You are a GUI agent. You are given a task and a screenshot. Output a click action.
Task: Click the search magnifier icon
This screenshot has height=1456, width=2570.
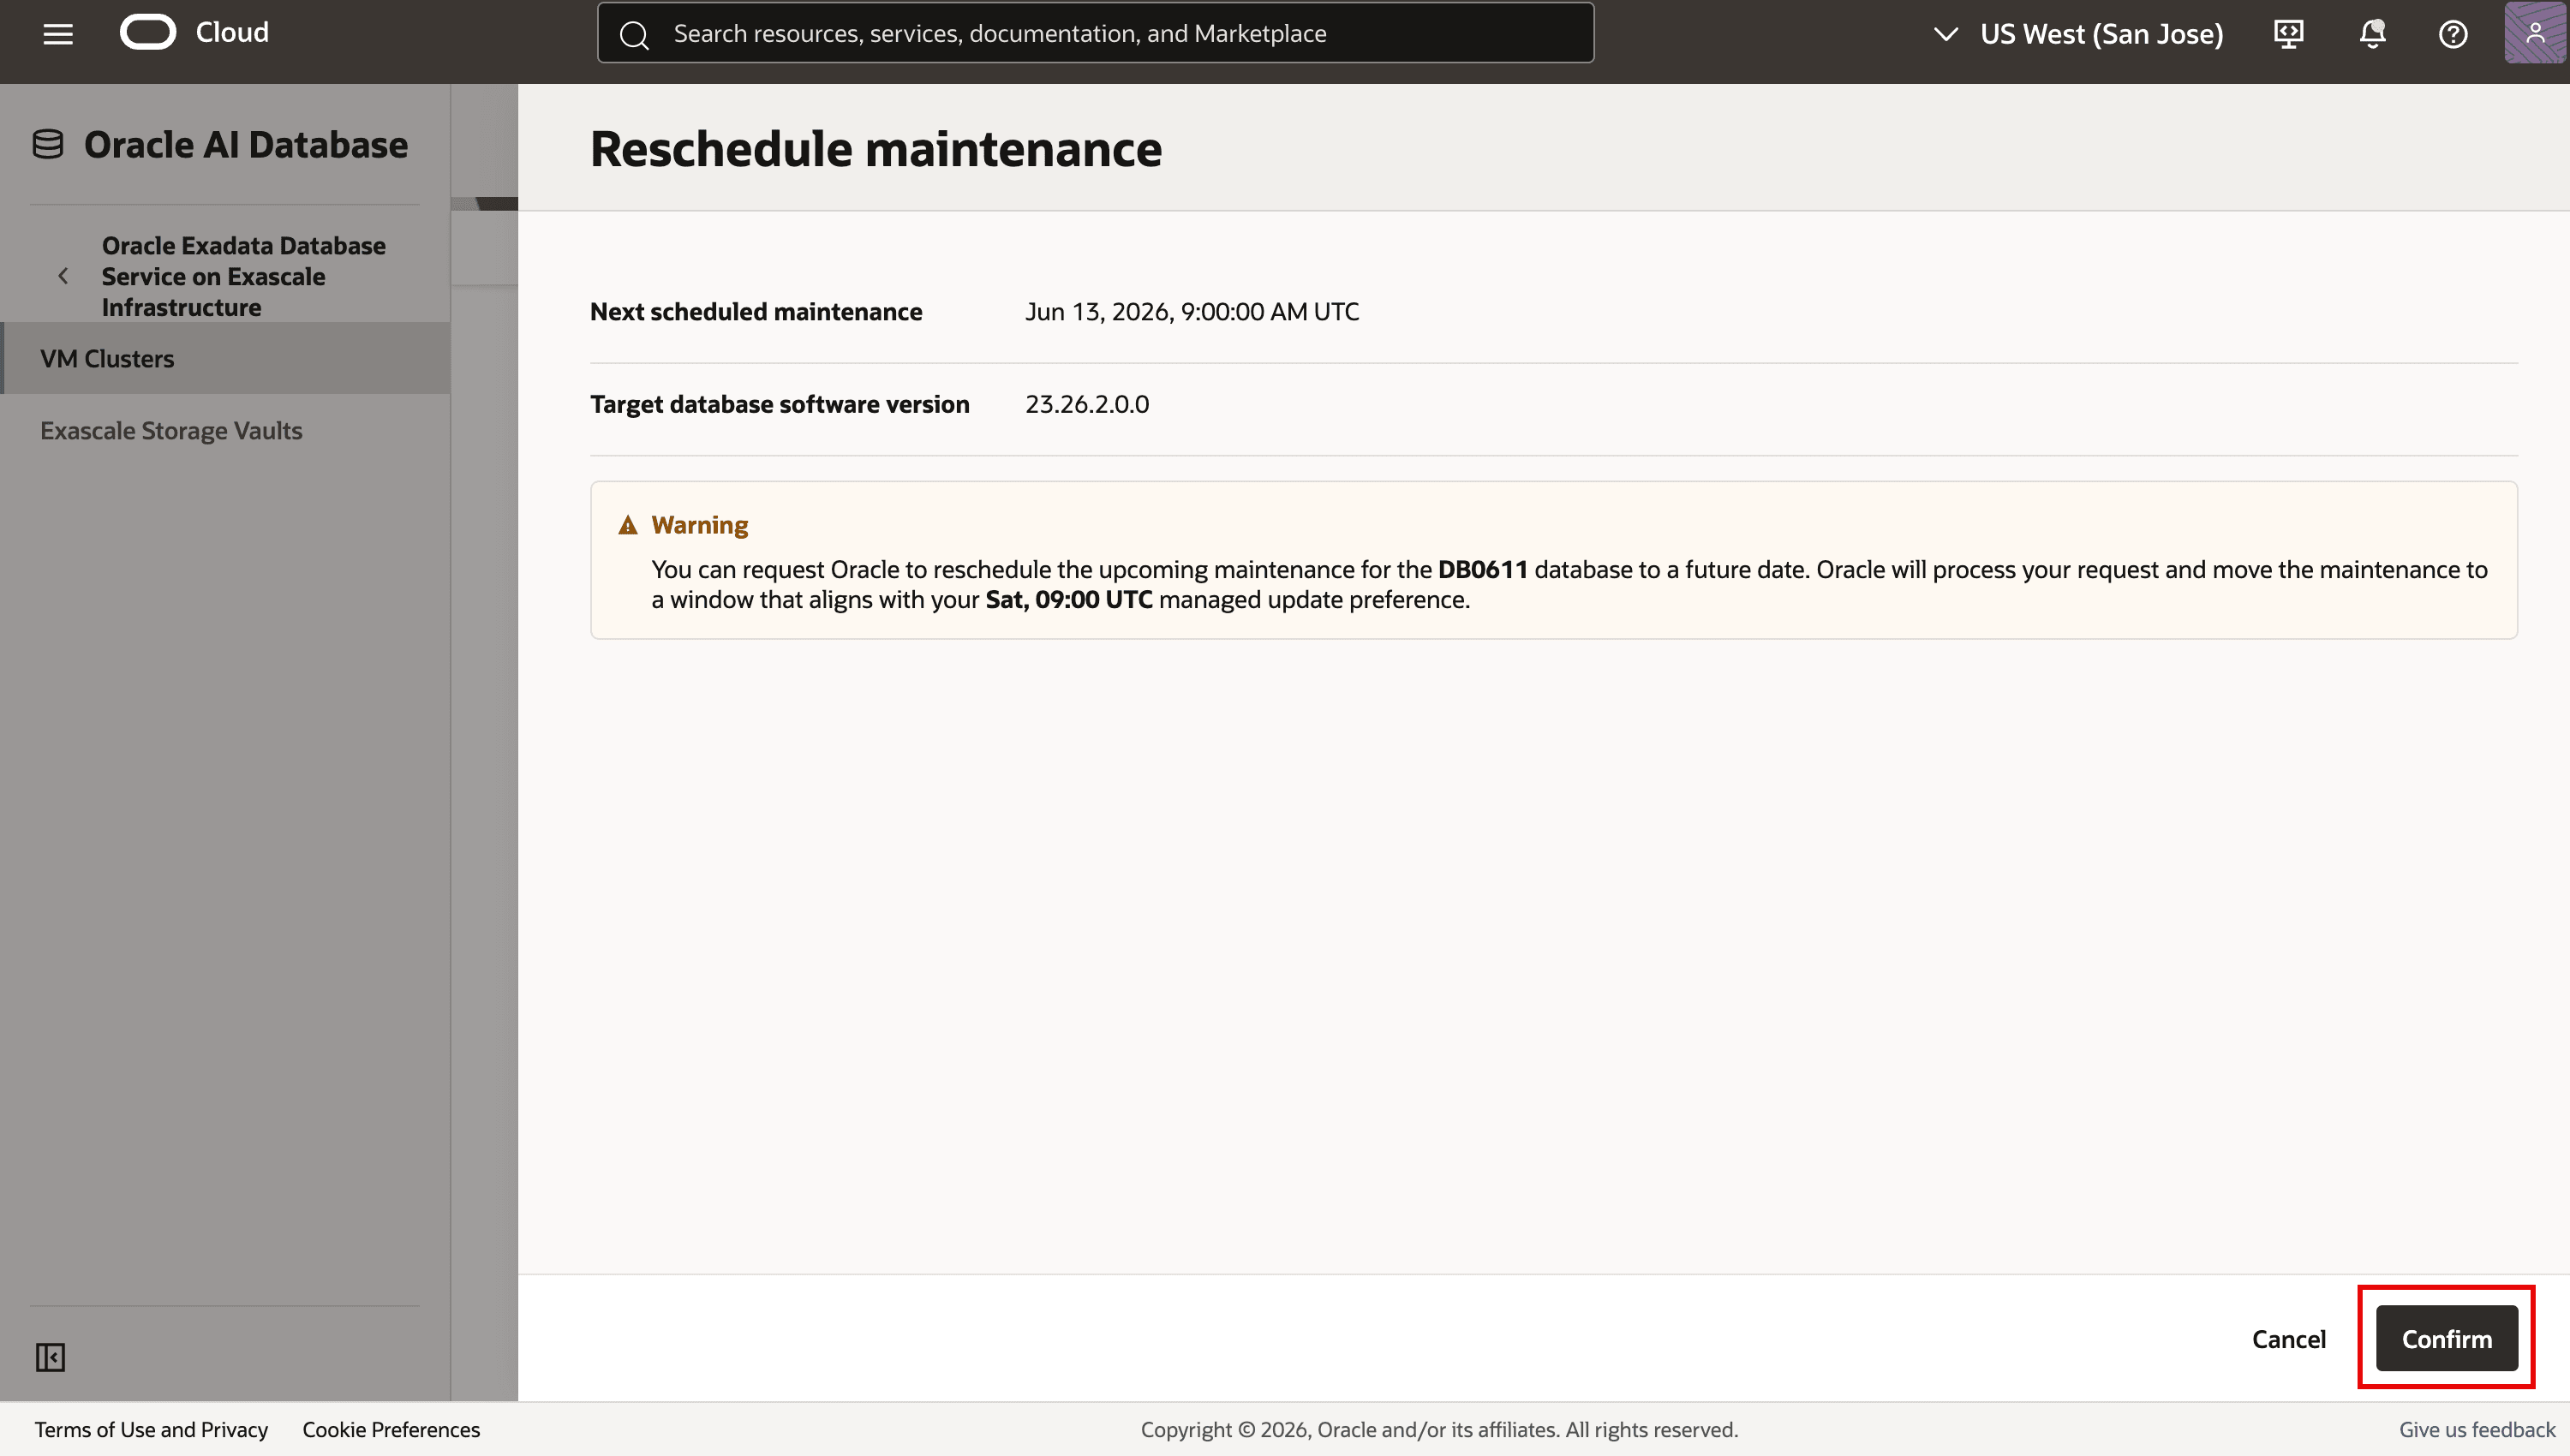(x=634, y=35)
